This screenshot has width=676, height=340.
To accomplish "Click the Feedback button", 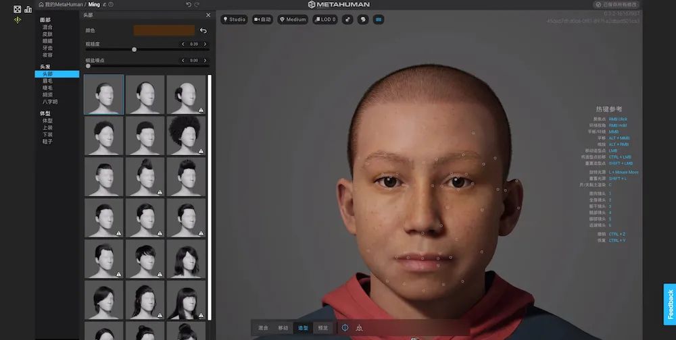I will pyautogui.click(x=669, y=304).
